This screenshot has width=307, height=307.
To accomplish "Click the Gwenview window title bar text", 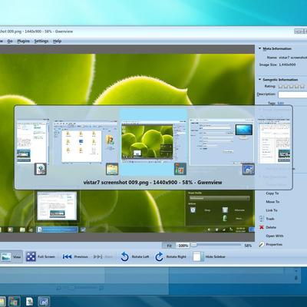I will pyautogui.click(x=36, y=31).
